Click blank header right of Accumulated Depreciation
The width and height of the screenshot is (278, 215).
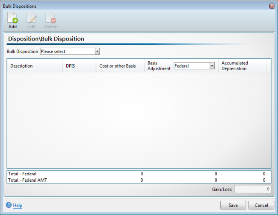269,66
